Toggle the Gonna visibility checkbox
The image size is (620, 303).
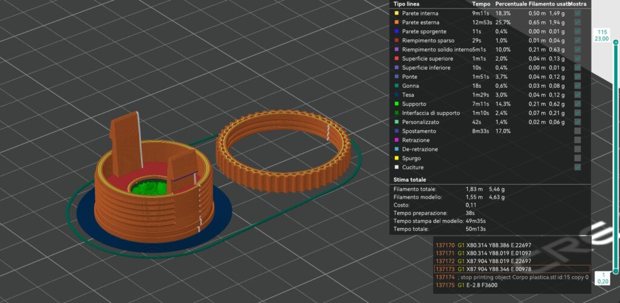[577, 86]
